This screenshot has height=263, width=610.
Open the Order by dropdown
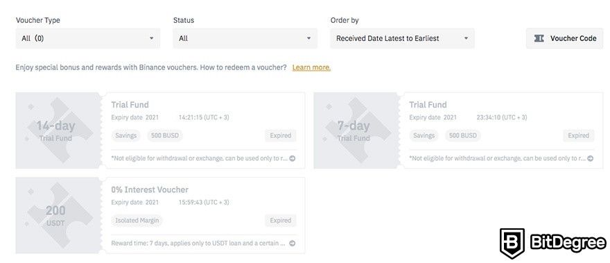402,38
